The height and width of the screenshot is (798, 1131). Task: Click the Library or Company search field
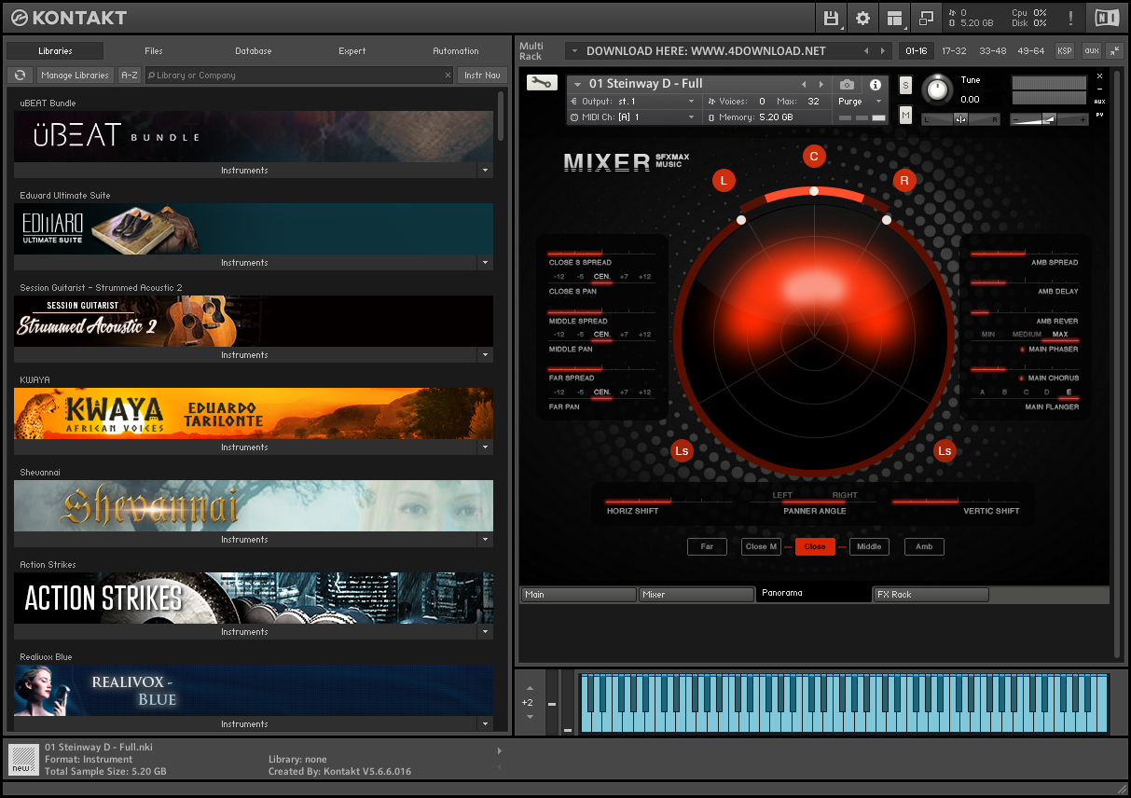click(298, 76)
